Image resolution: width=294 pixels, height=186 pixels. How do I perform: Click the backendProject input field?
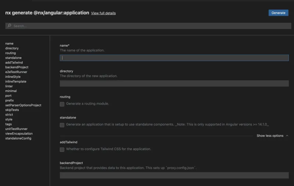[174, 175]
